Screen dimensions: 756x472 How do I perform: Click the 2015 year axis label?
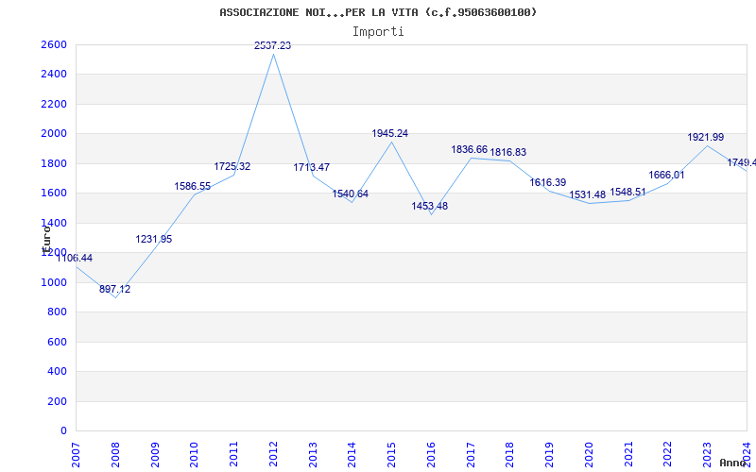[x=391, y=455]
